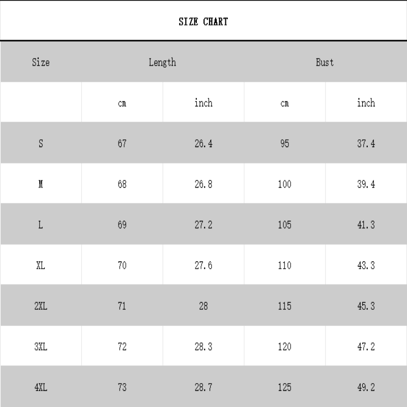
Task: Click the S size row label
Action: point(41,144)
